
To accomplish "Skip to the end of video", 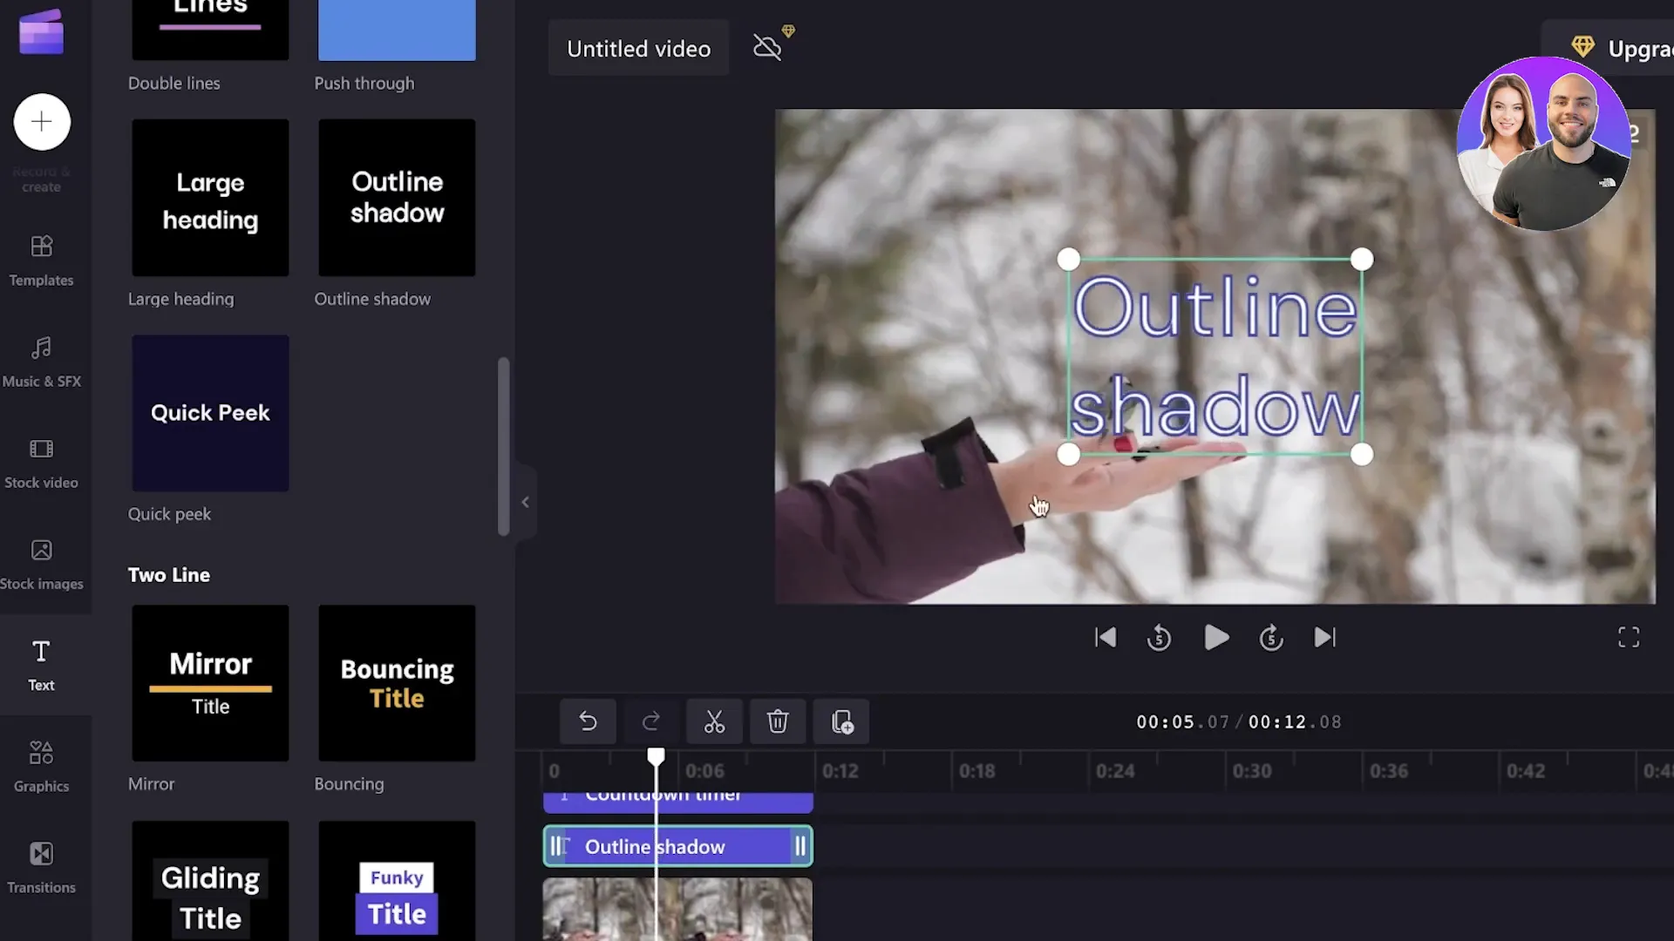I will [1324, 638].
